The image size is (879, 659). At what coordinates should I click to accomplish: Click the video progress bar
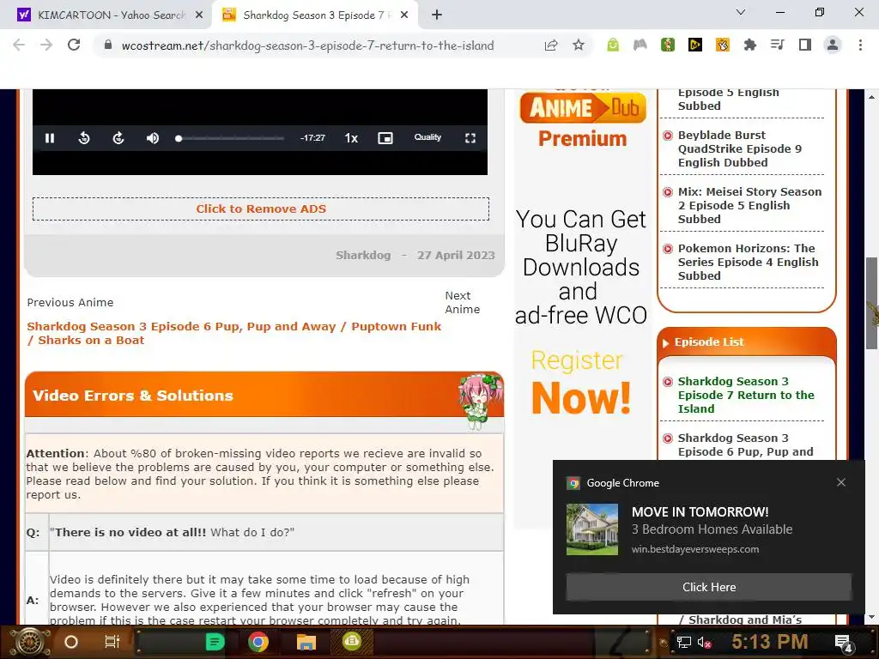pyautogui.click(x=231, y=138)
